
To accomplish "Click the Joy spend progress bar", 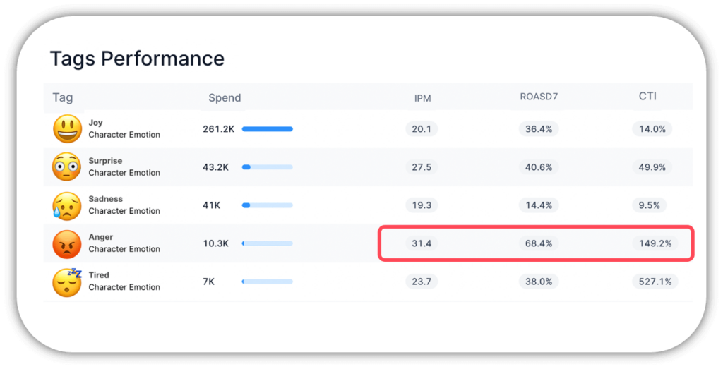I will (267, 129).
